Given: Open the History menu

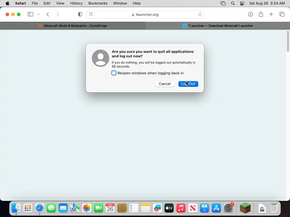Looking at the screenshot, I should click(76, 3).
